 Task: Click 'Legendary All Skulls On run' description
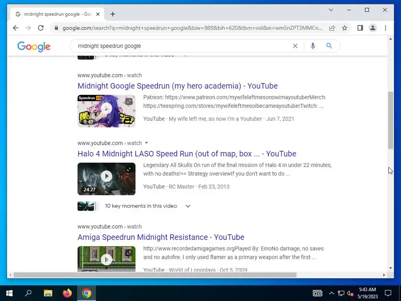coord(237,169)
